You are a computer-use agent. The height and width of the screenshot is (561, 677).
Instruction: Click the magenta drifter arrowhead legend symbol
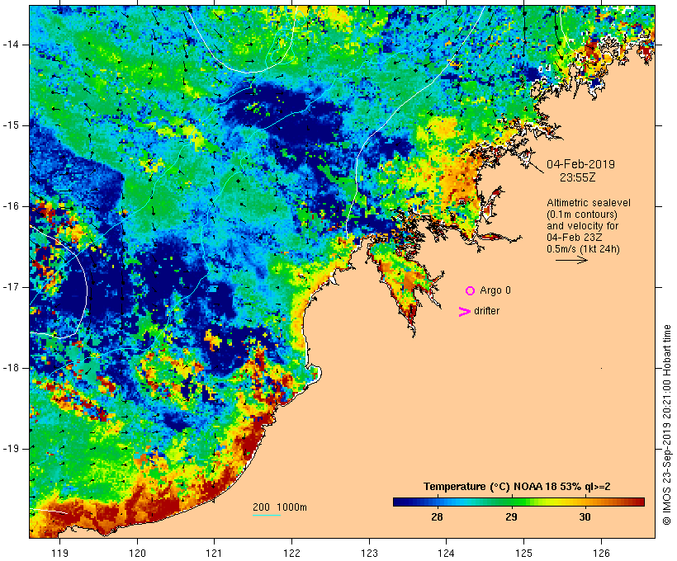click(x=465, y=312)
